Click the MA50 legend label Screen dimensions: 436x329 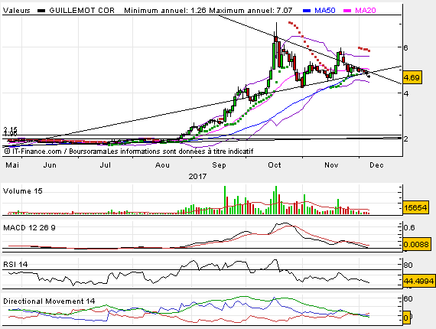pos(325,11)
